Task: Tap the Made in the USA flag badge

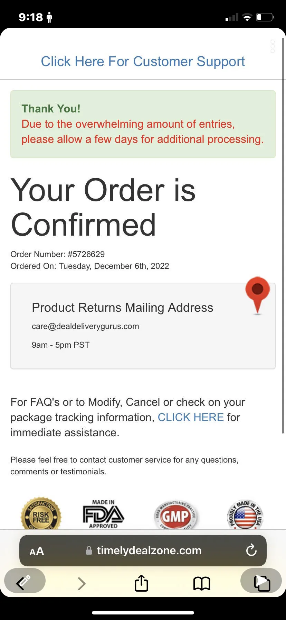Action: pyautogui.click(x=246, y=514)
